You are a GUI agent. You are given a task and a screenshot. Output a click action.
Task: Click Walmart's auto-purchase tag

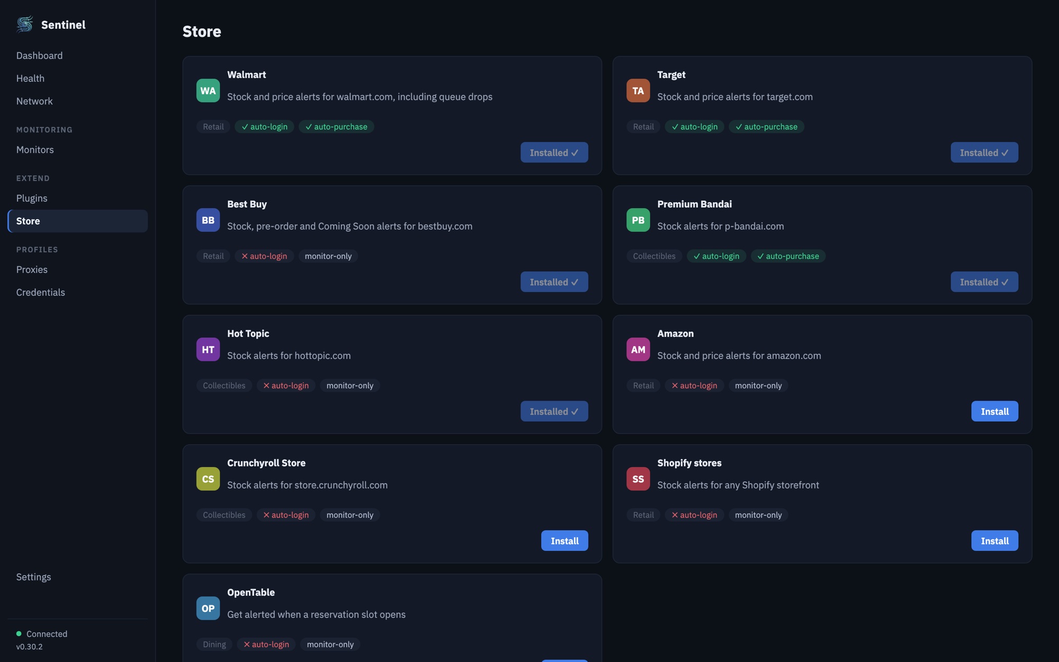coord(336,127)
